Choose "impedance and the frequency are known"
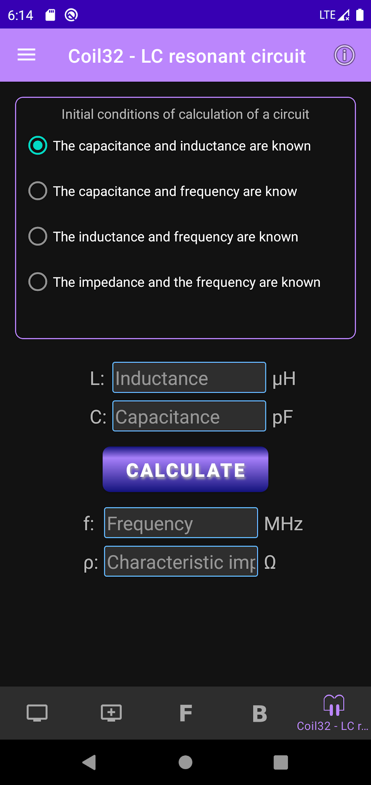The image size is (371, 785). [x=38, y=282]
